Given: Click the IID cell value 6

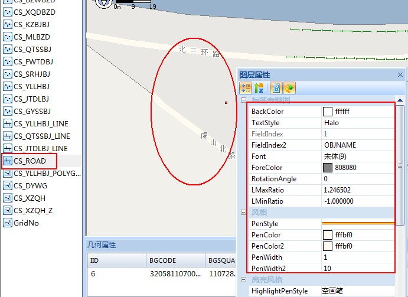Looking at the screenshot, I should (93, 274).
